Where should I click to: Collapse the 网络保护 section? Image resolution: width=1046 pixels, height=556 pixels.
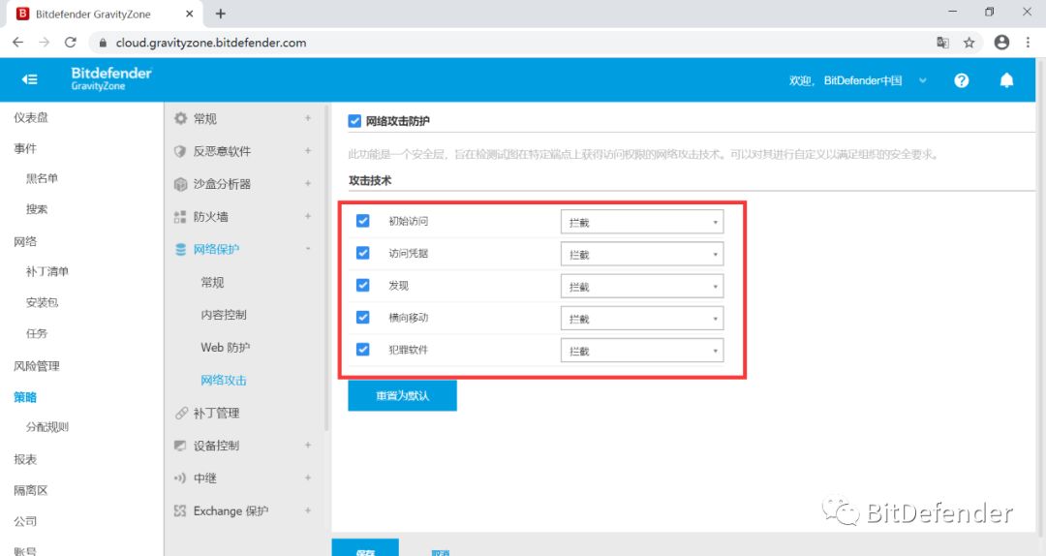click(308, 248)
